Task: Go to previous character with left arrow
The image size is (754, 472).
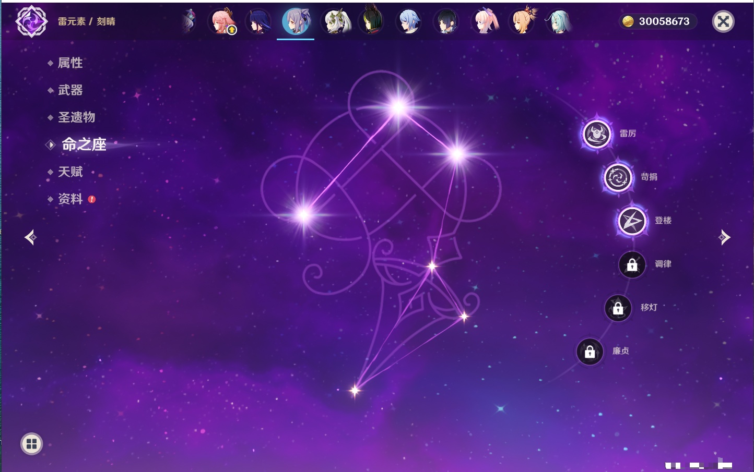Action: click(31, 237)
